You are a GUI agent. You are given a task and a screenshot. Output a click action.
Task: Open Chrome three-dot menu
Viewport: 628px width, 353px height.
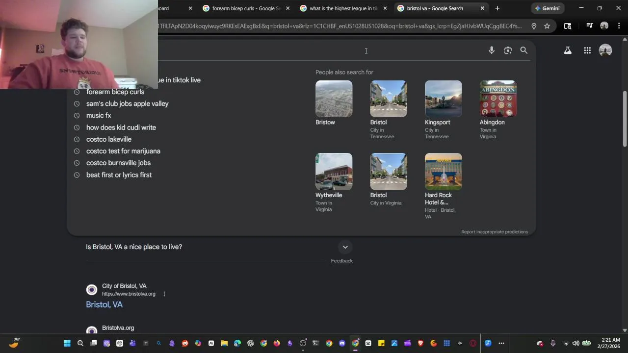[x=619, y=26]
